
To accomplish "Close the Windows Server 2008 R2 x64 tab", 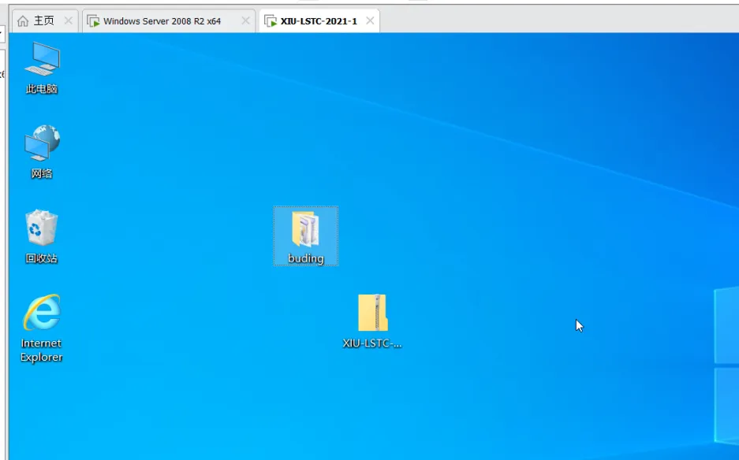I will pos(245,20).
